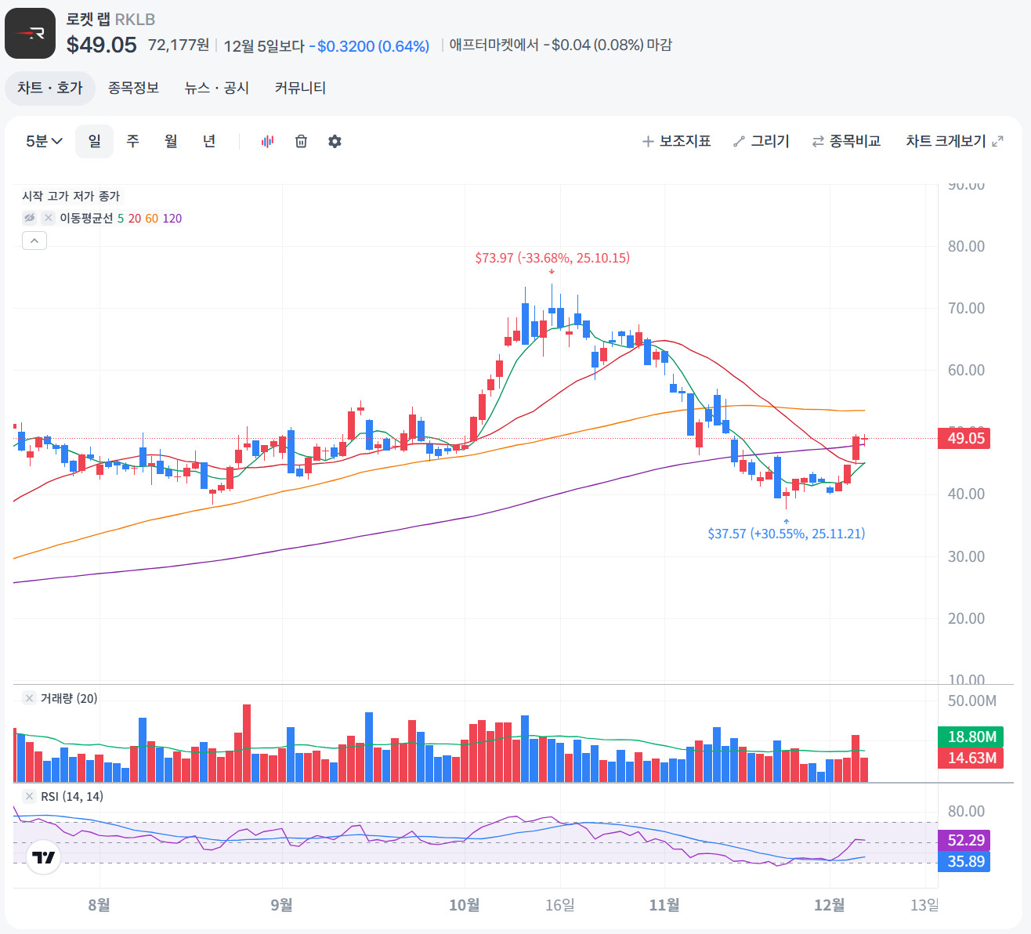Click the red 49.05 current price tag

(x=964, y=438)
